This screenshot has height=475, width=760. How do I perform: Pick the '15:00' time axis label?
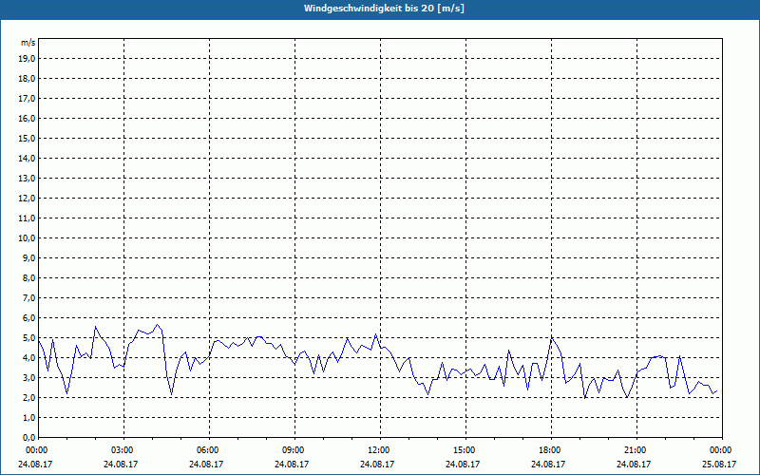(465, 450)
